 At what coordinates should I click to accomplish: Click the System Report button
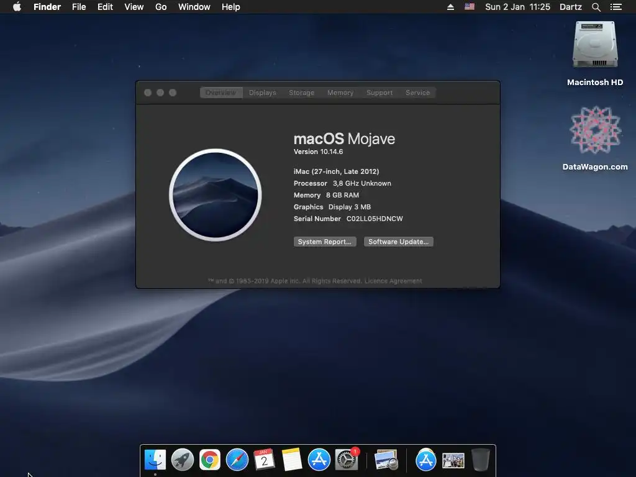tap(325, 242)
